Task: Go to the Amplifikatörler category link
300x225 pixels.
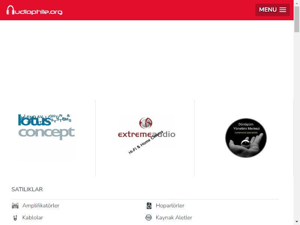Action: pyautogui.click(x=41, y=205)
